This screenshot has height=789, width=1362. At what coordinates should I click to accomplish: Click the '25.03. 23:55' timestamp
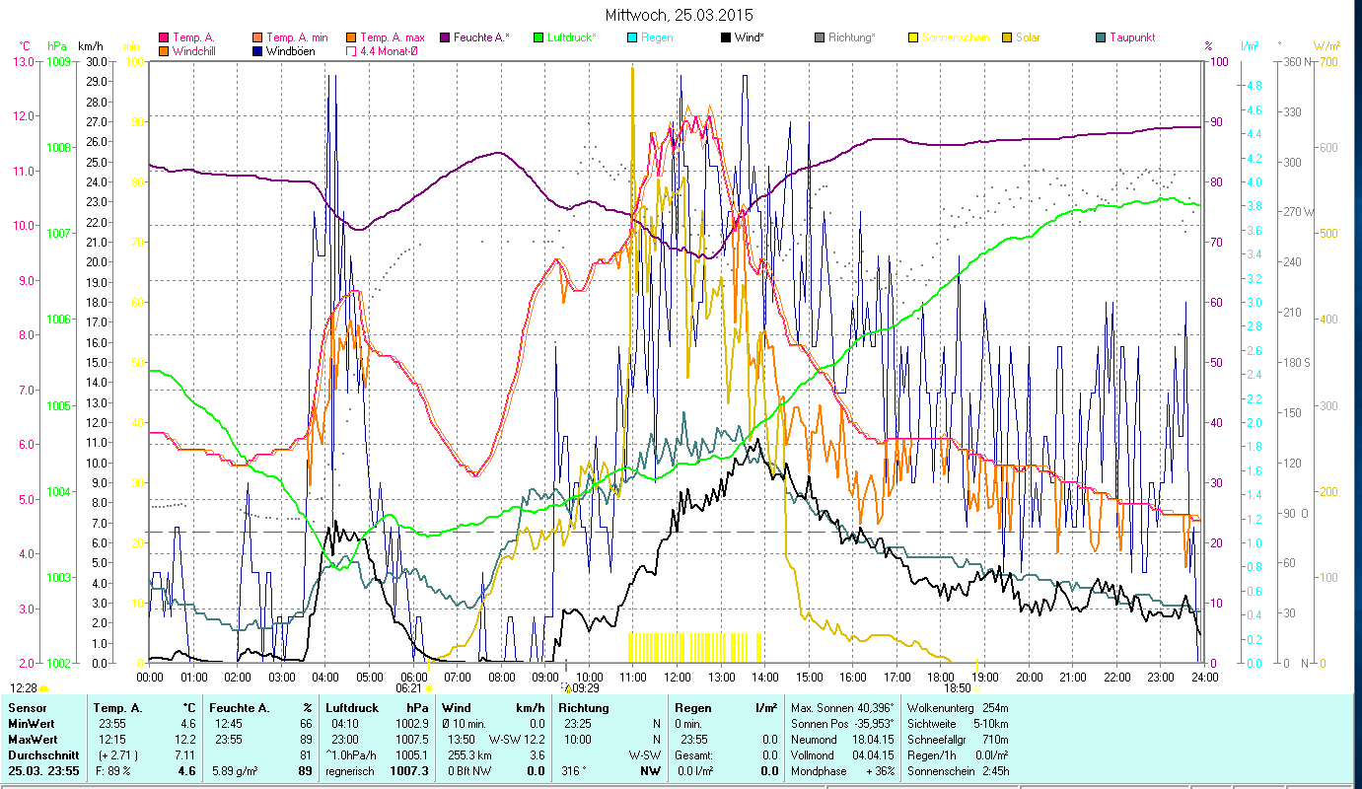41,771
